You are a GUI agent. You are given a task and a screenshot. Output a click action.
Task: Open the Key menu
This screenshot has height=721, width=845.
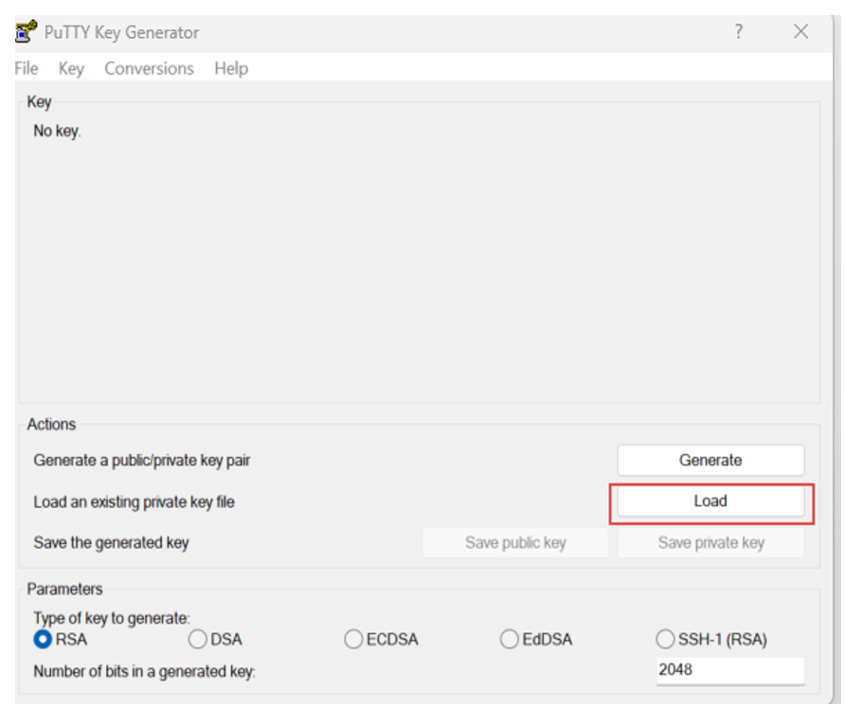coord(71,68)
